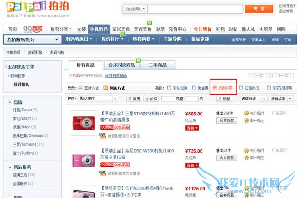Switch to 合并同款商品 tab
This screenshot has height=198, width=298.
(x=122, y=65)
